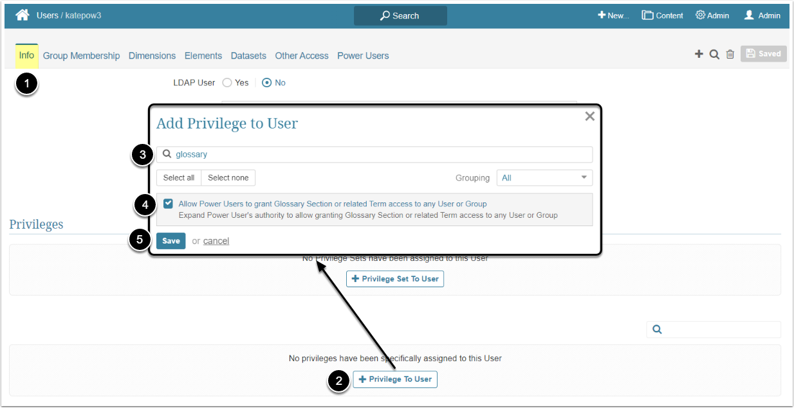Viewport: 794px width, 408px height.
Task: Switch to Group Membership tab
Action: 81,56
